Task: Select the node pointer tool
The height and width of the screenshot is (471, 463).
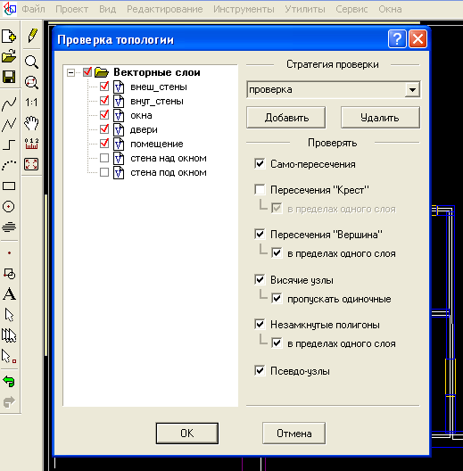Action: coord(9,356)
